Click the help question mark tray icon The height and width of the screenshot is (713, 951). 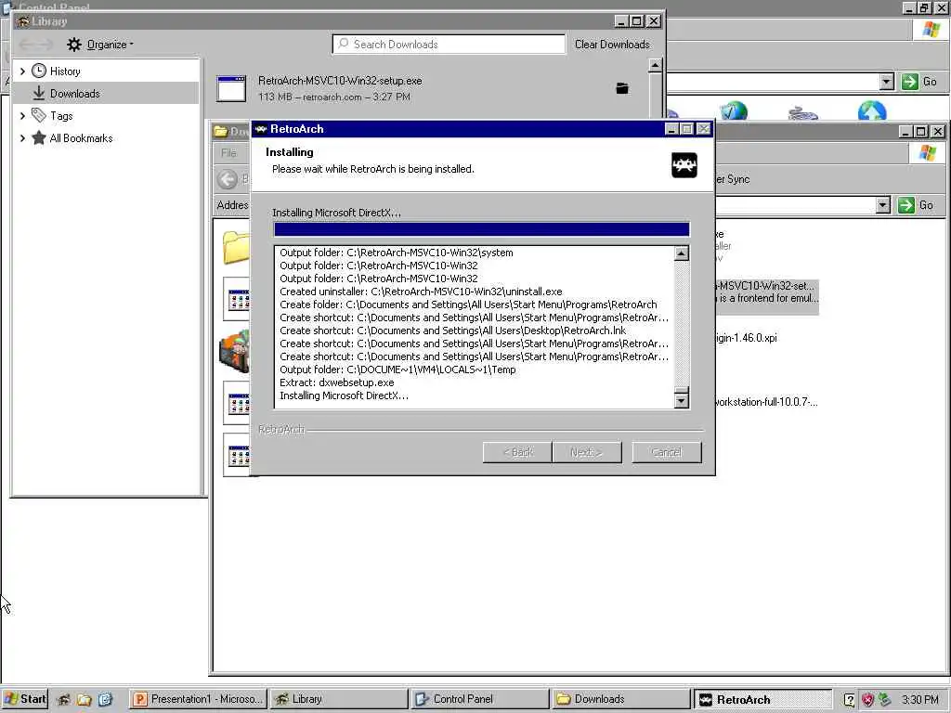coord(849,700)
